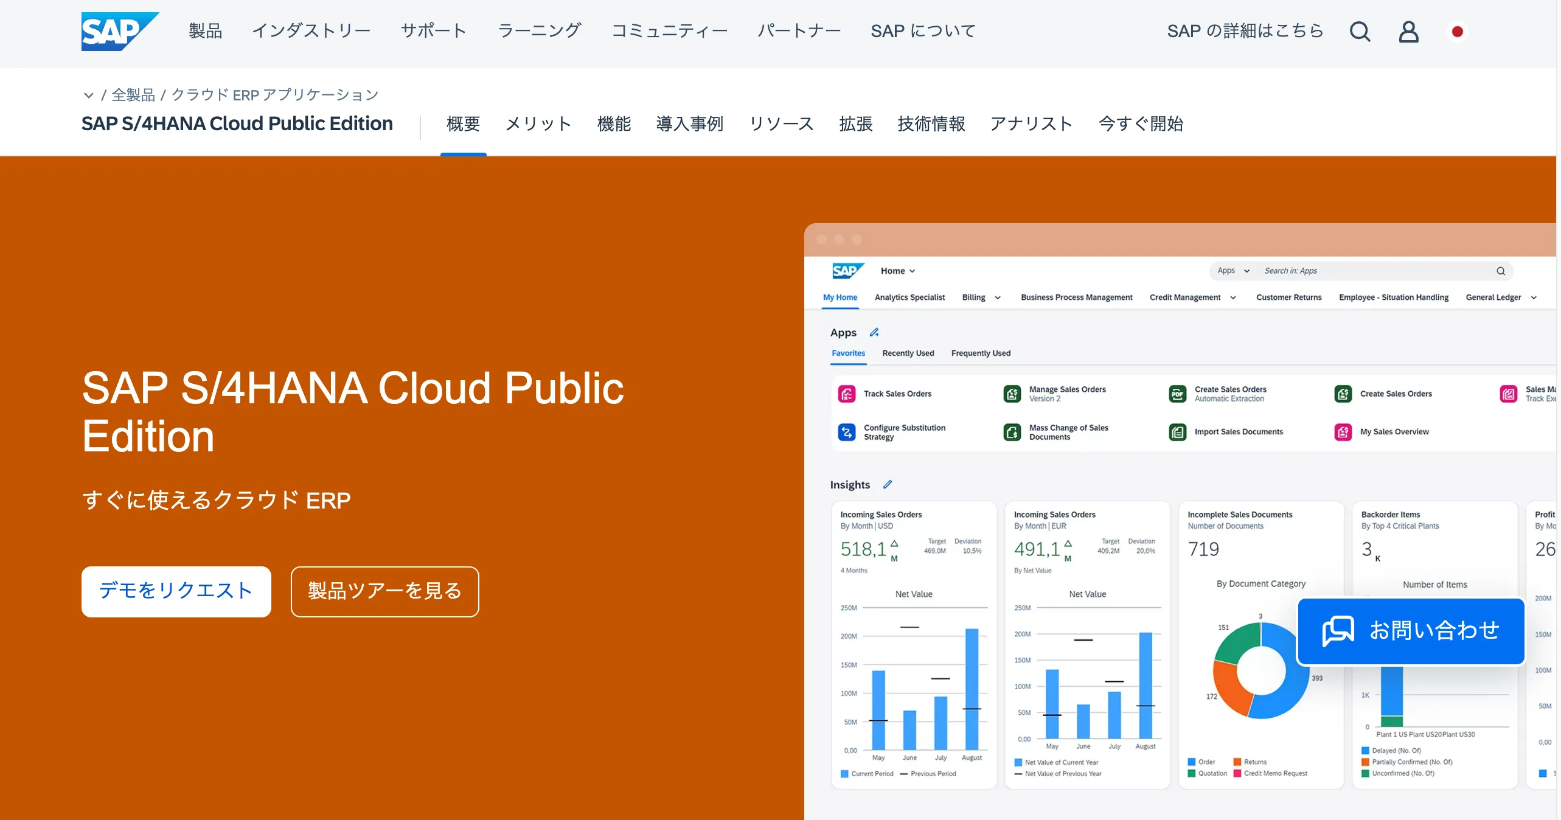Click the Manage Sales Orders Version 2 icon
Viewport: 1561px width, 820px height.
(1012, 394)
